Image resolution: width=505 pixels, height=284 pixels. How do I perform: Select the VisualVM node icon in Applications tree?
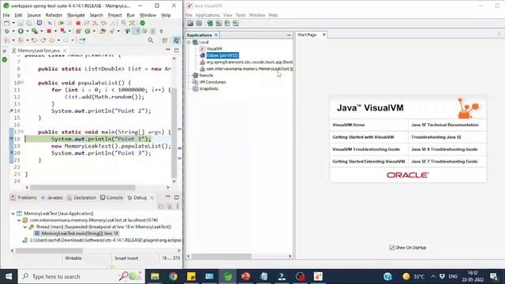202,49
